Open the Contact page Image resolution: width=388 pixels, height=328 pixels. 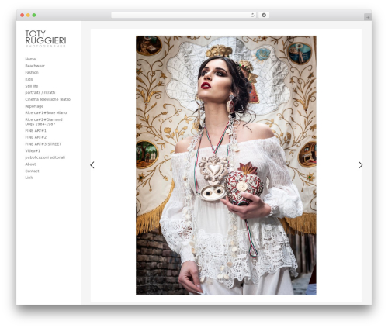(x=32, y=171)
